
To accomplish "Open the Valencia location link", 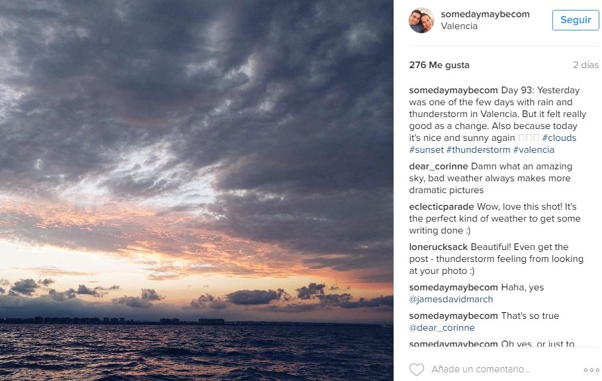I will coord(459,26).
